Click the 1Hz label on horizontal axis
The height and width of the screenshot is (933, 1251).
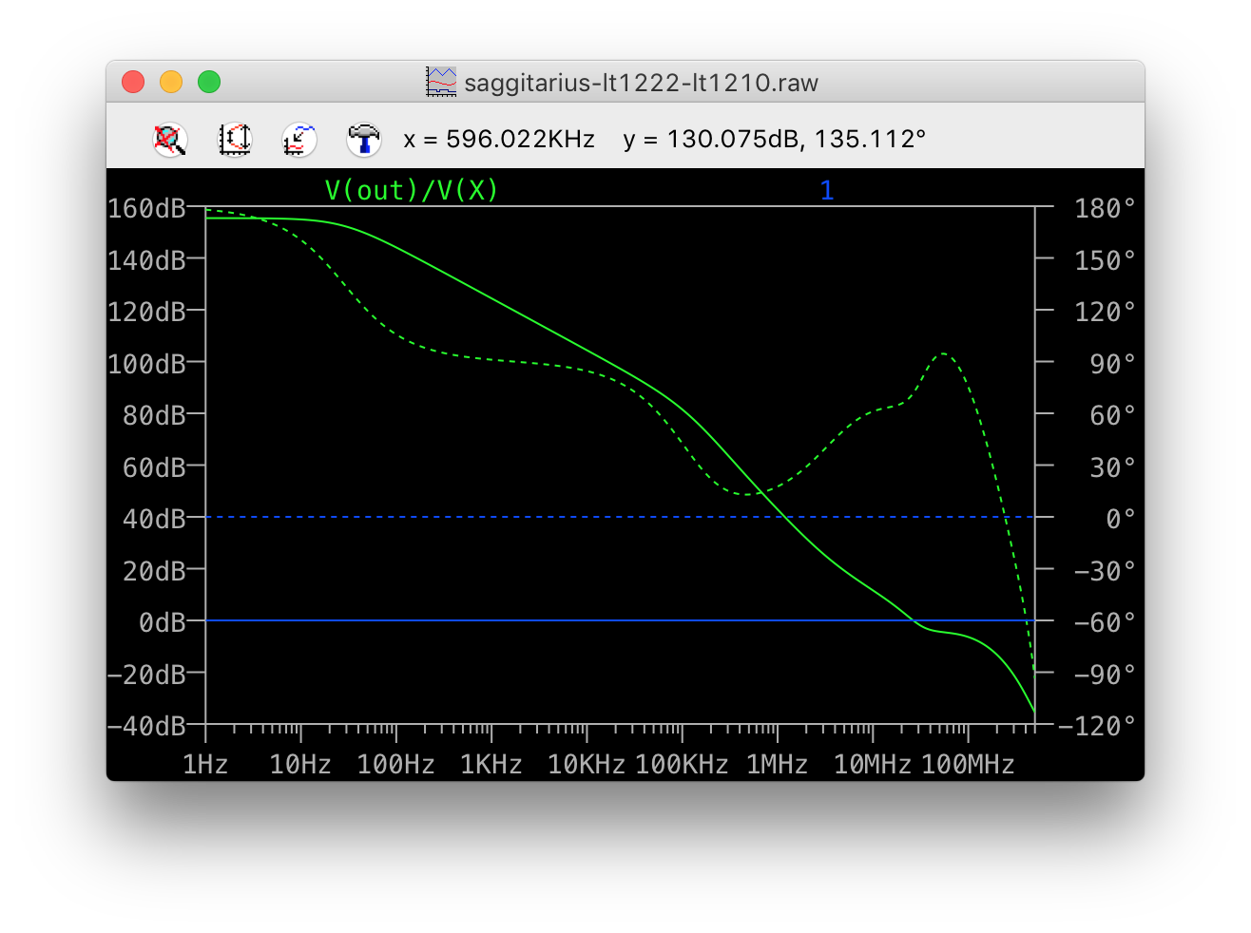tap(205, 765)
